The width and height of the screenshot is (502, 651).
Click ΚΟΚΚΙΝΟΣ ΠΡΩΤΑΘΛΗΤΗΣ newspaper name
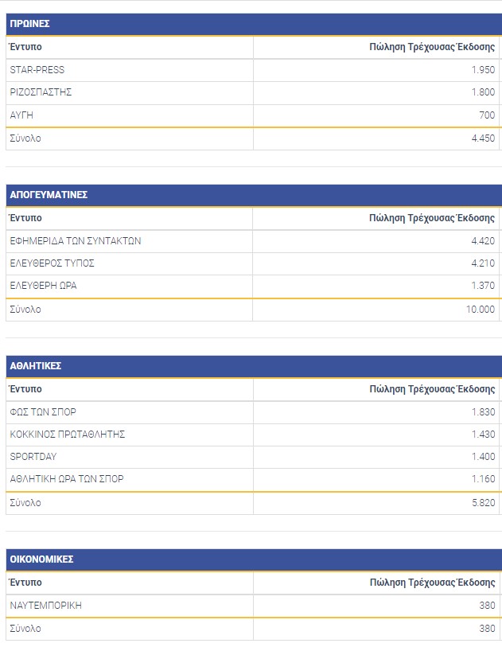click(68, 435)
